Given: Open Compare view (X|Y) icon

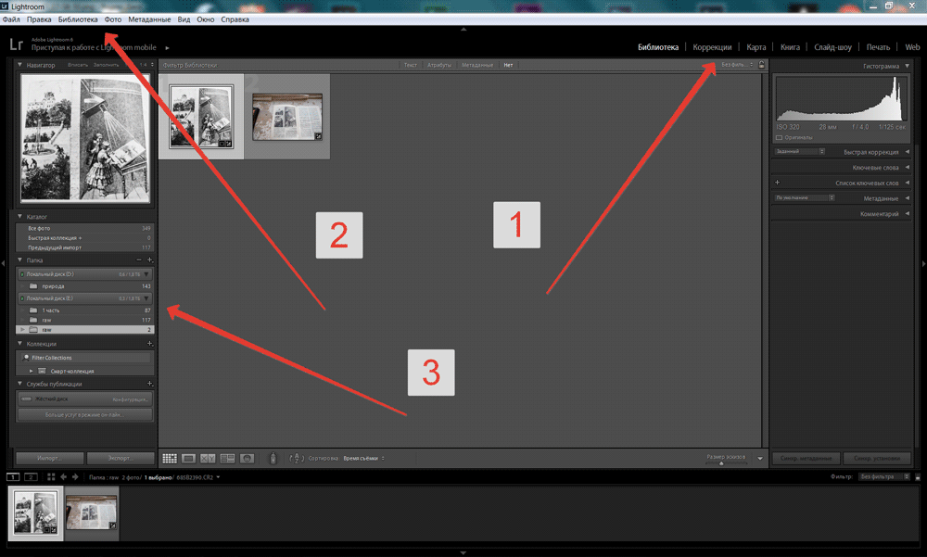Looking at the screenshot, I should tap(208, 458).
